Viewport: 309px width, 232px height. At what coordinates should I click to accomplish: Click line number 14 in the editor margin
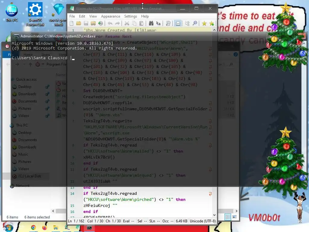coord(72,194)
